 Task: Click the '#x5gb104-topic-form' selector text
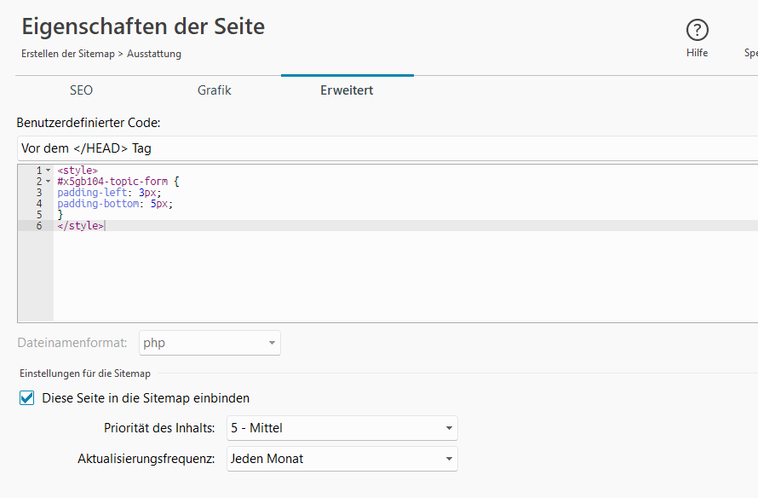tap(112, 182)
